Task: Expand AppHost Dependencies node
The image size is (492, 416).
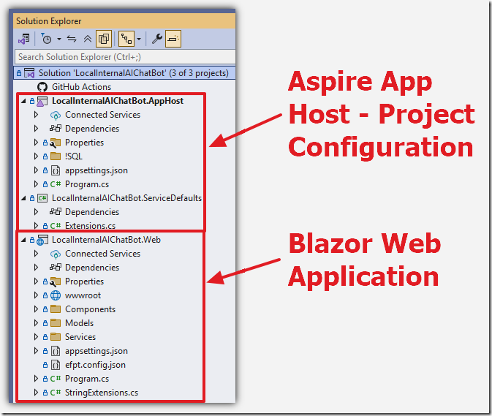Action: pyautogui.click(x=36, y=129)
